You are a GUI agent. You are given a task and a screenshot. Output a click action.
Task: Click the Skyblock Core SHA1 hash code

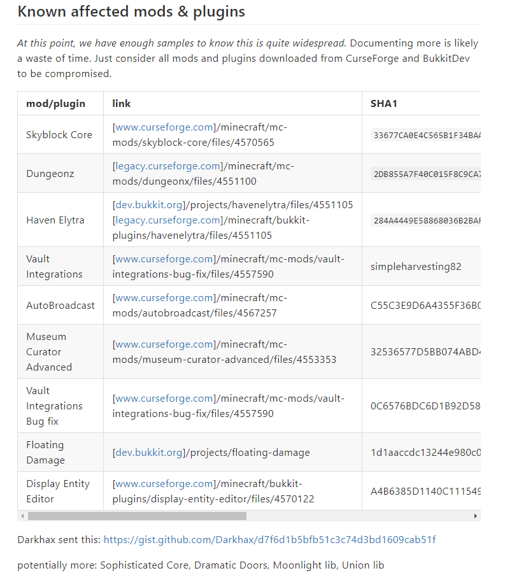click(426, 135)
